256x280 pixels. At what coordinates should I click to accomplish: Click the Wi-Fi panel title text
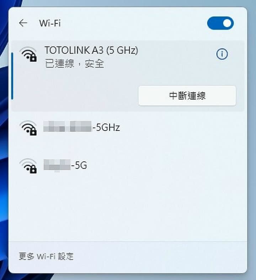50,23
